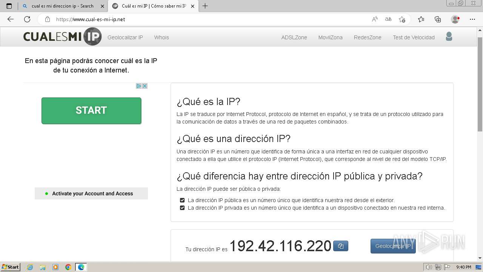
Task: Add this page to favorites star icon
Action: [402, 19]
